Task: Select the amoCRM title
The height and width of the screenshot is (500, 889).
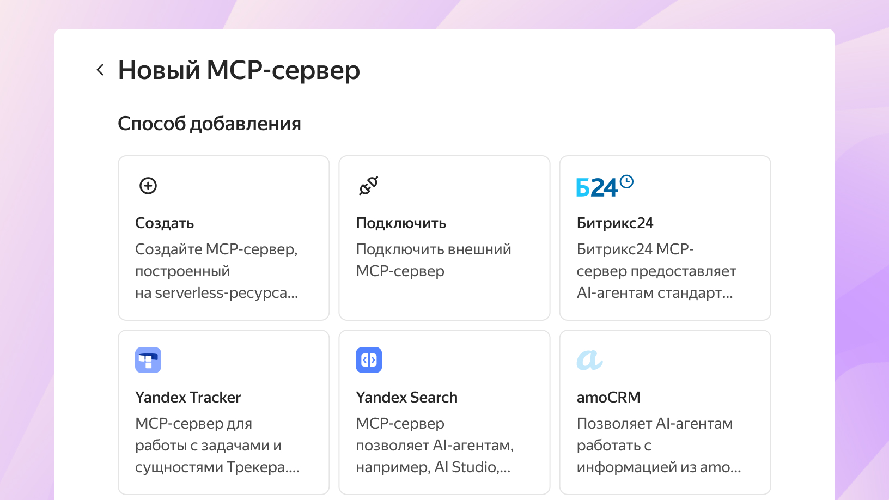Action: pyautogui.click(x=608, y=398)
